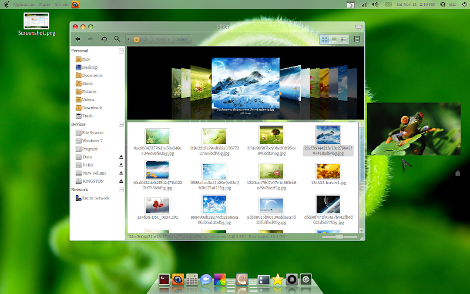This screenshot has width=470, height=294.
Task: Select thumbnail 1f9e22bf129ed6d2e156772 jpg
Action: click(x=214, y=136)
